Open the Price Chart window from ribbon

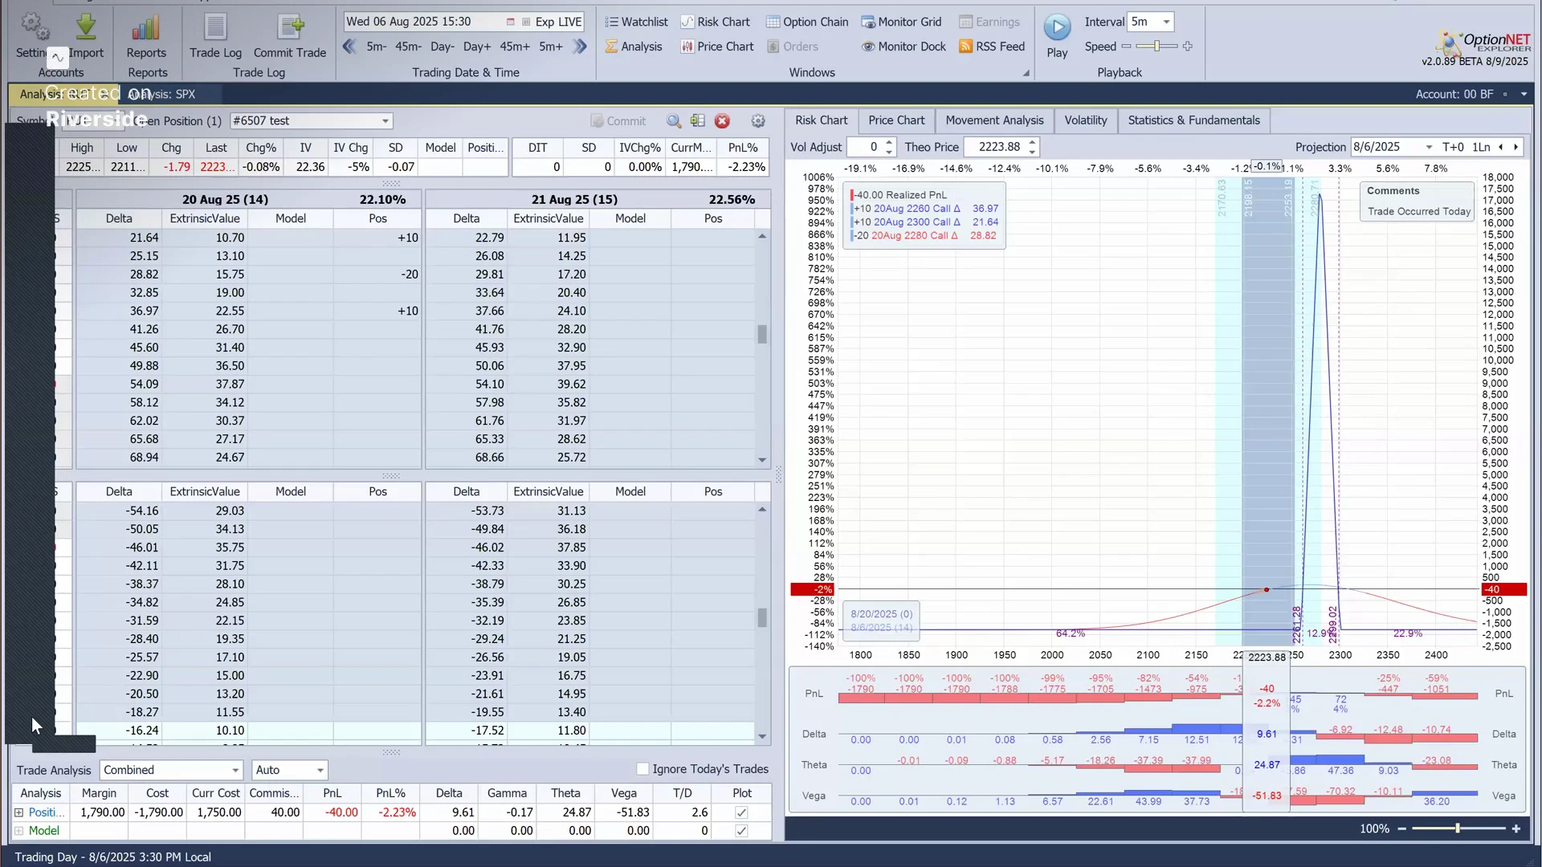pos(717,47)
